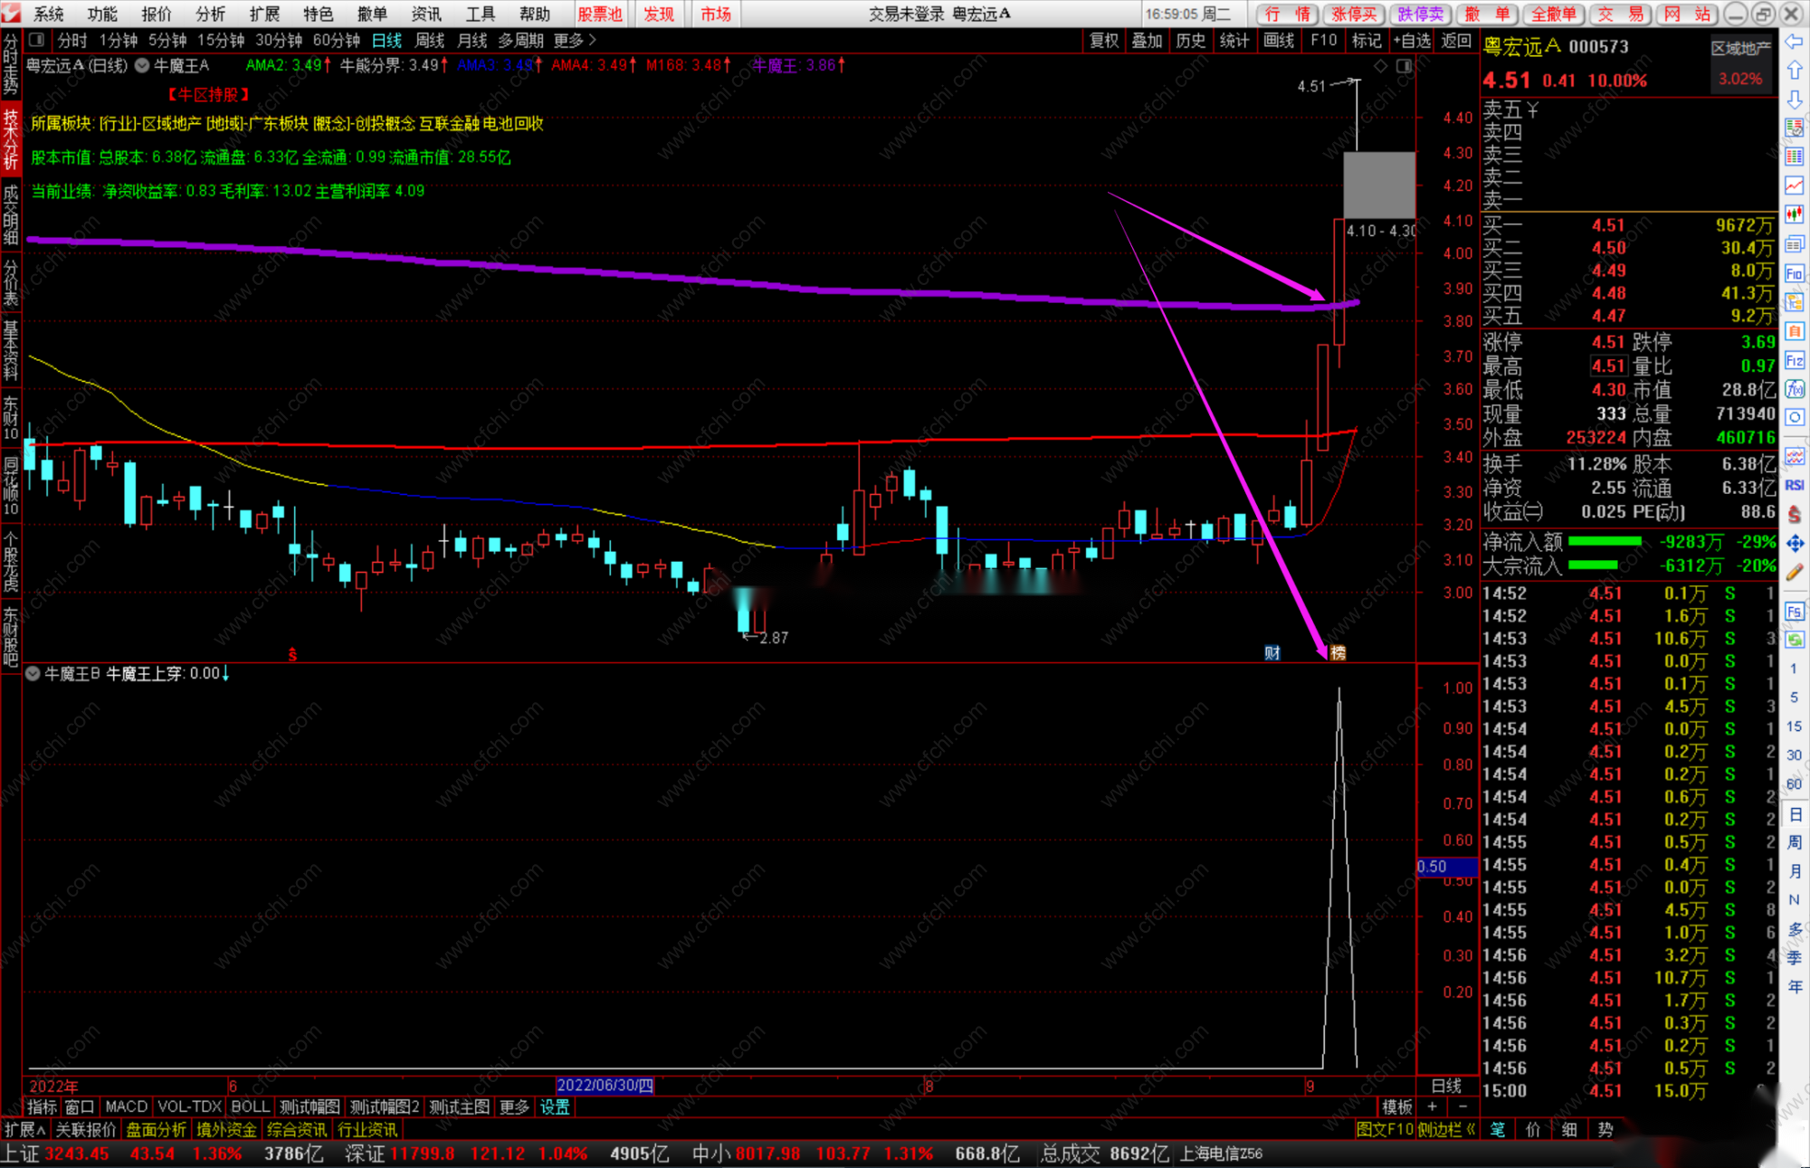1810x1168 pixels.
Task: Click the green 净流入额 progress bar
Action: (x=1605, y=541)
